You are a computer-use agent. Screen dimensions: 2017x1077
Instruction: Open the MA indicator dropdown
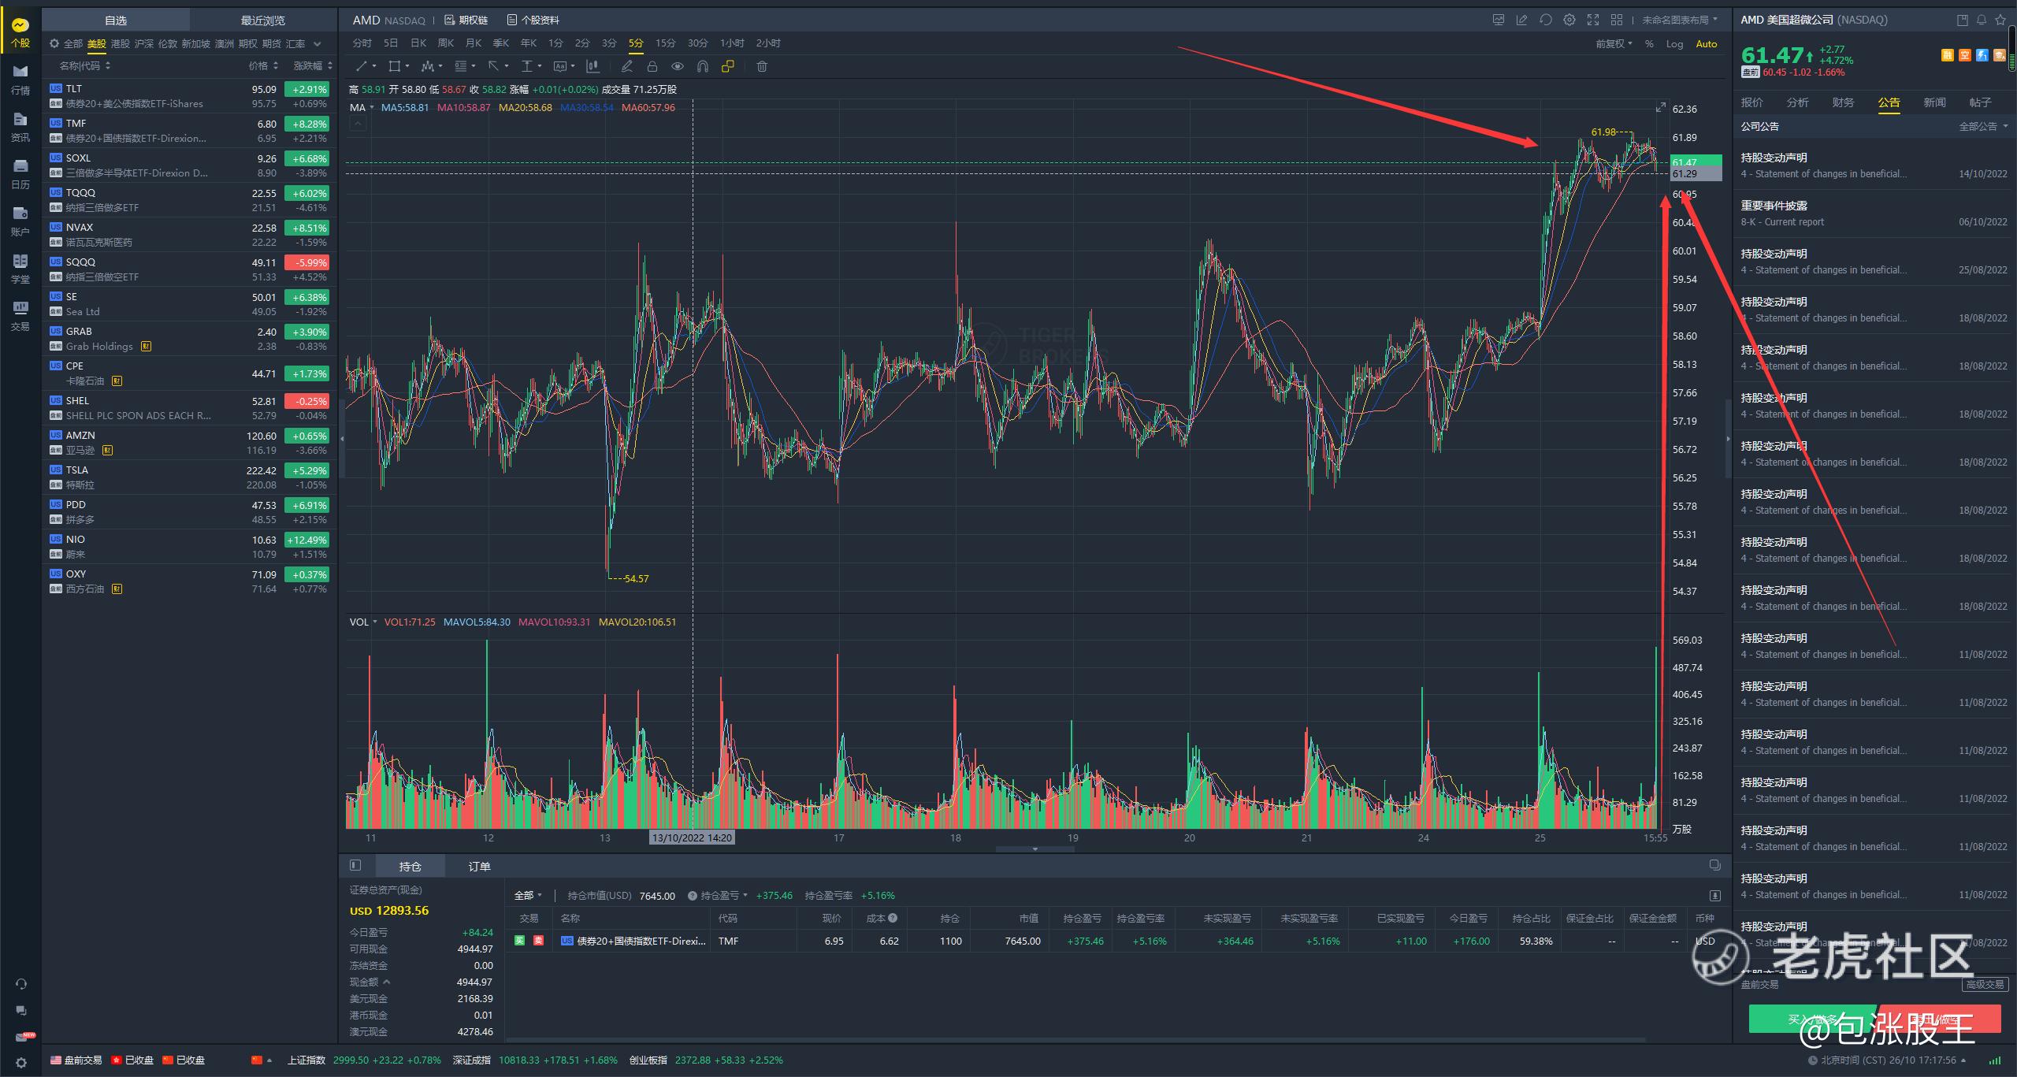point(362,107)
